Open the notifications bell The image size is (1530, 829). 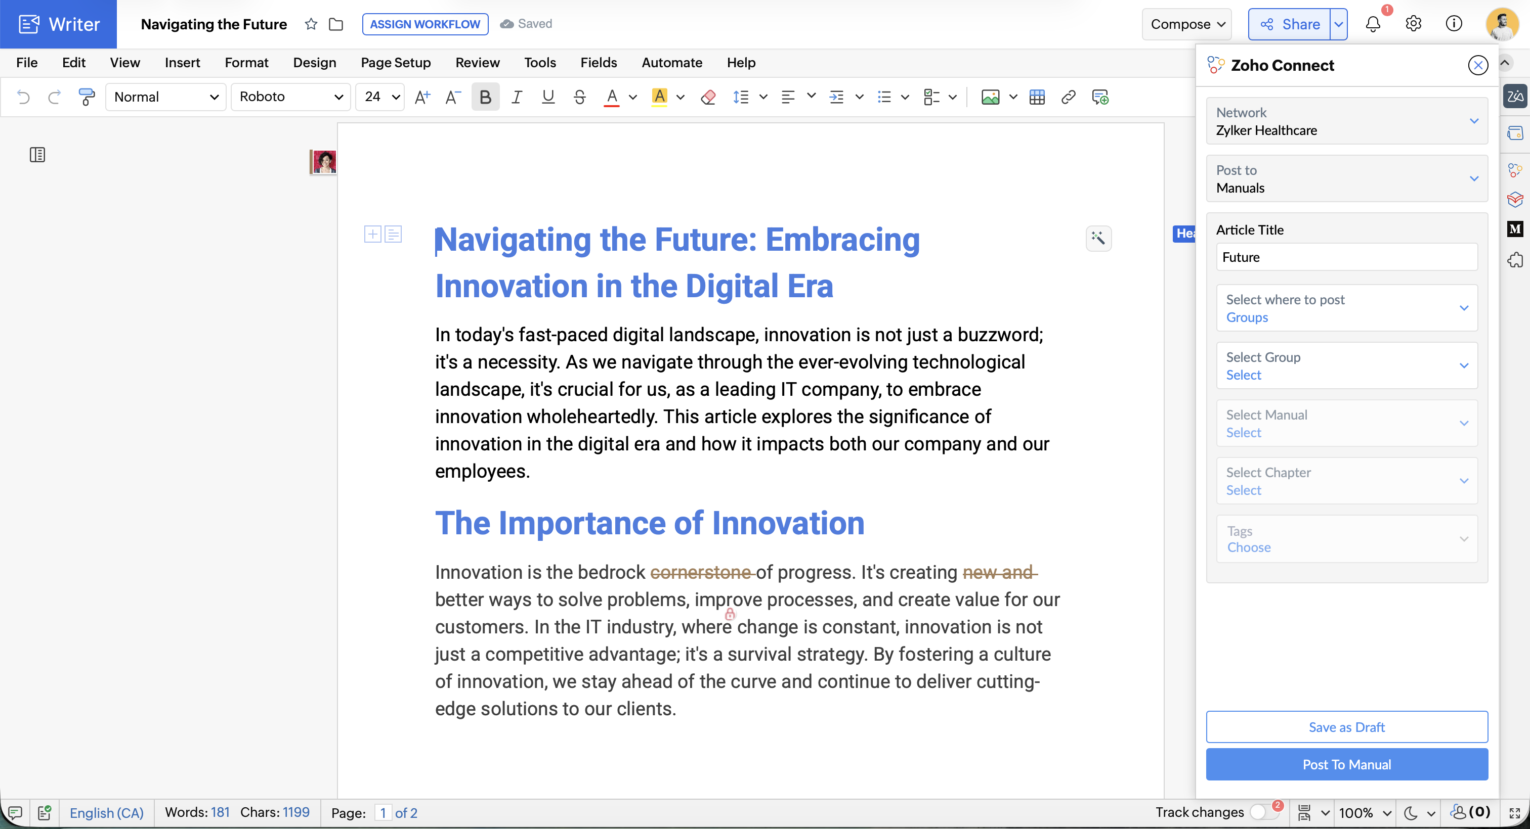pos(1373,24)
